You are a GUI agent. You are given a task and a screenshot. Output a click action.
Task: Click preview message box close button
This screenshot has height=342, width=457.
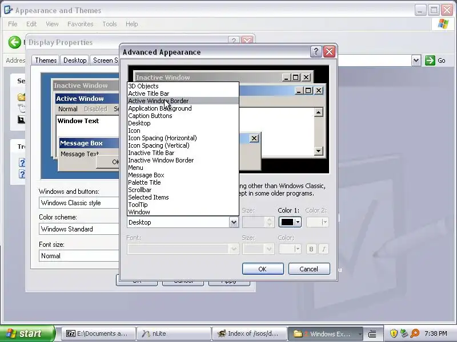[254, 139]
